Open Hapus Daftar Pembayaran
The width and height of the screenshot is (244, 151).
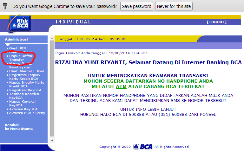(20, 65)
